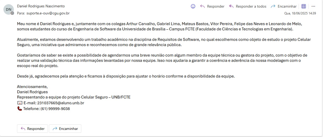Select the Responder a todos label in the header
Viewport: 323px width, 137px height.
tap(251, 6)
